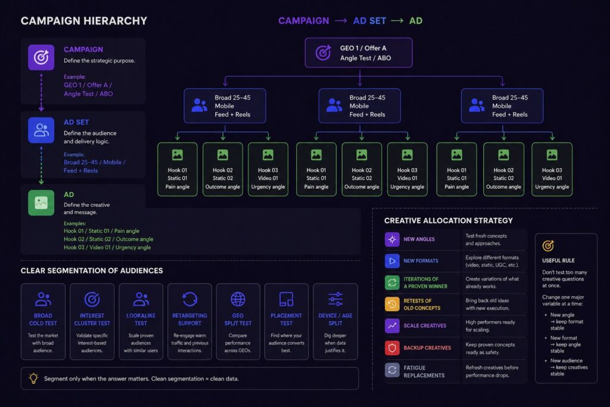Click the rightmost Hook 03 Urgency angle ad
The width and height of the screenshot is (610, 407).
(x=552, y=169)
